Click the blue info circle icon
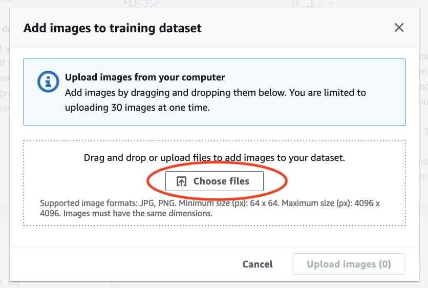The image size is (428, 288). click(48, 81)
